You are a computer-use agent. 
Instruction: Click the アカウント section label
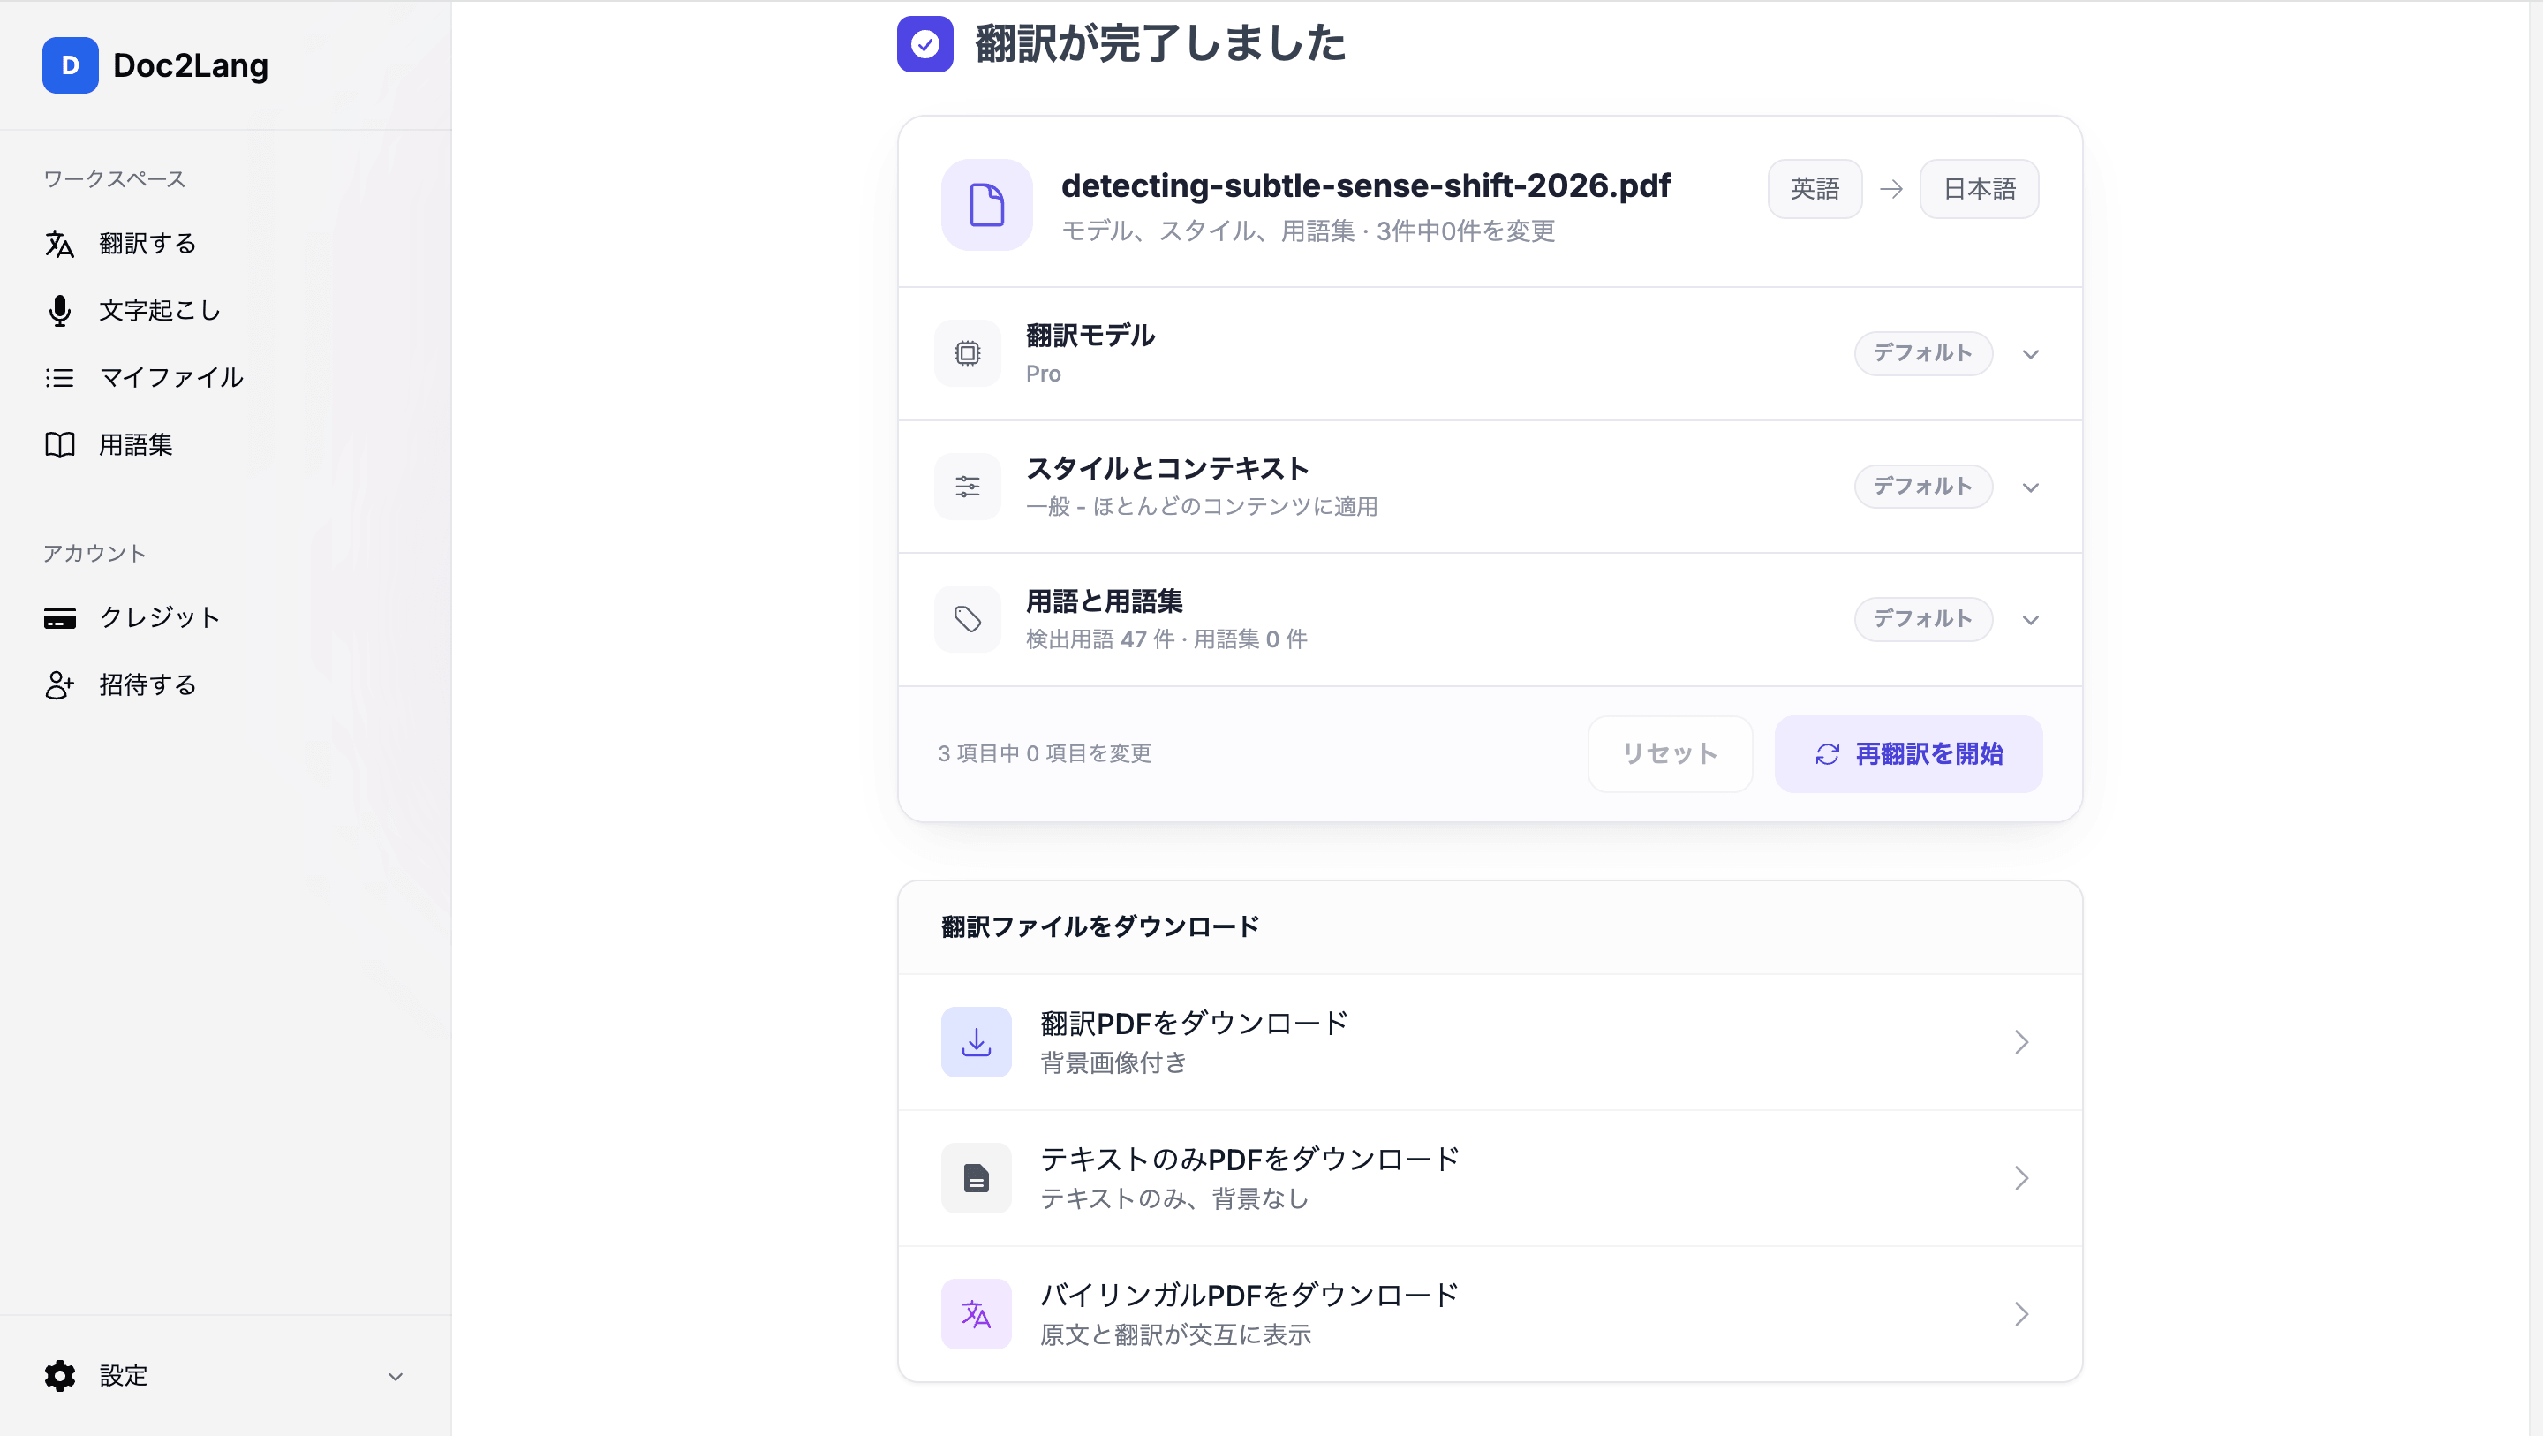point(94,554)
